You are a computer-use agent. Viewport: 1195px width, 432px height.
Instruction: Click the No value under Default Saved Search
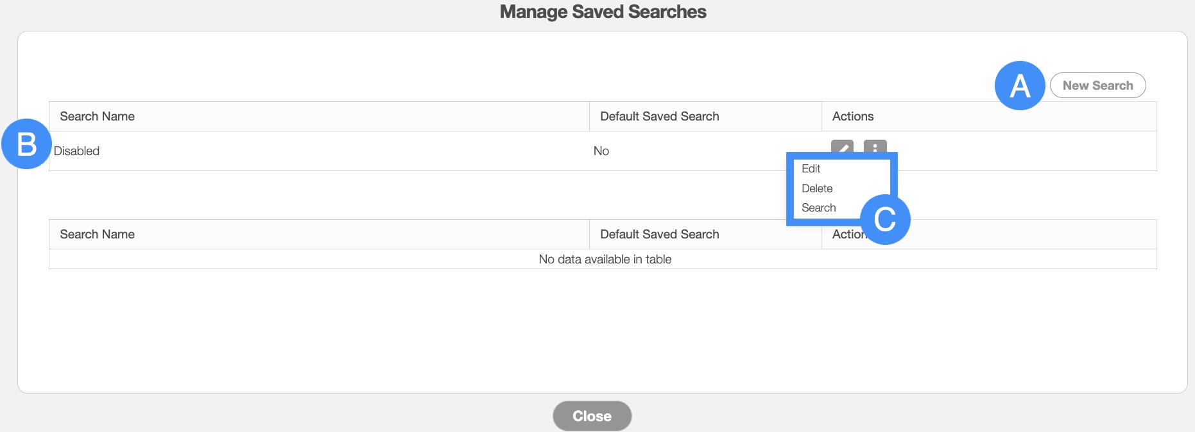tap(601, 151)
